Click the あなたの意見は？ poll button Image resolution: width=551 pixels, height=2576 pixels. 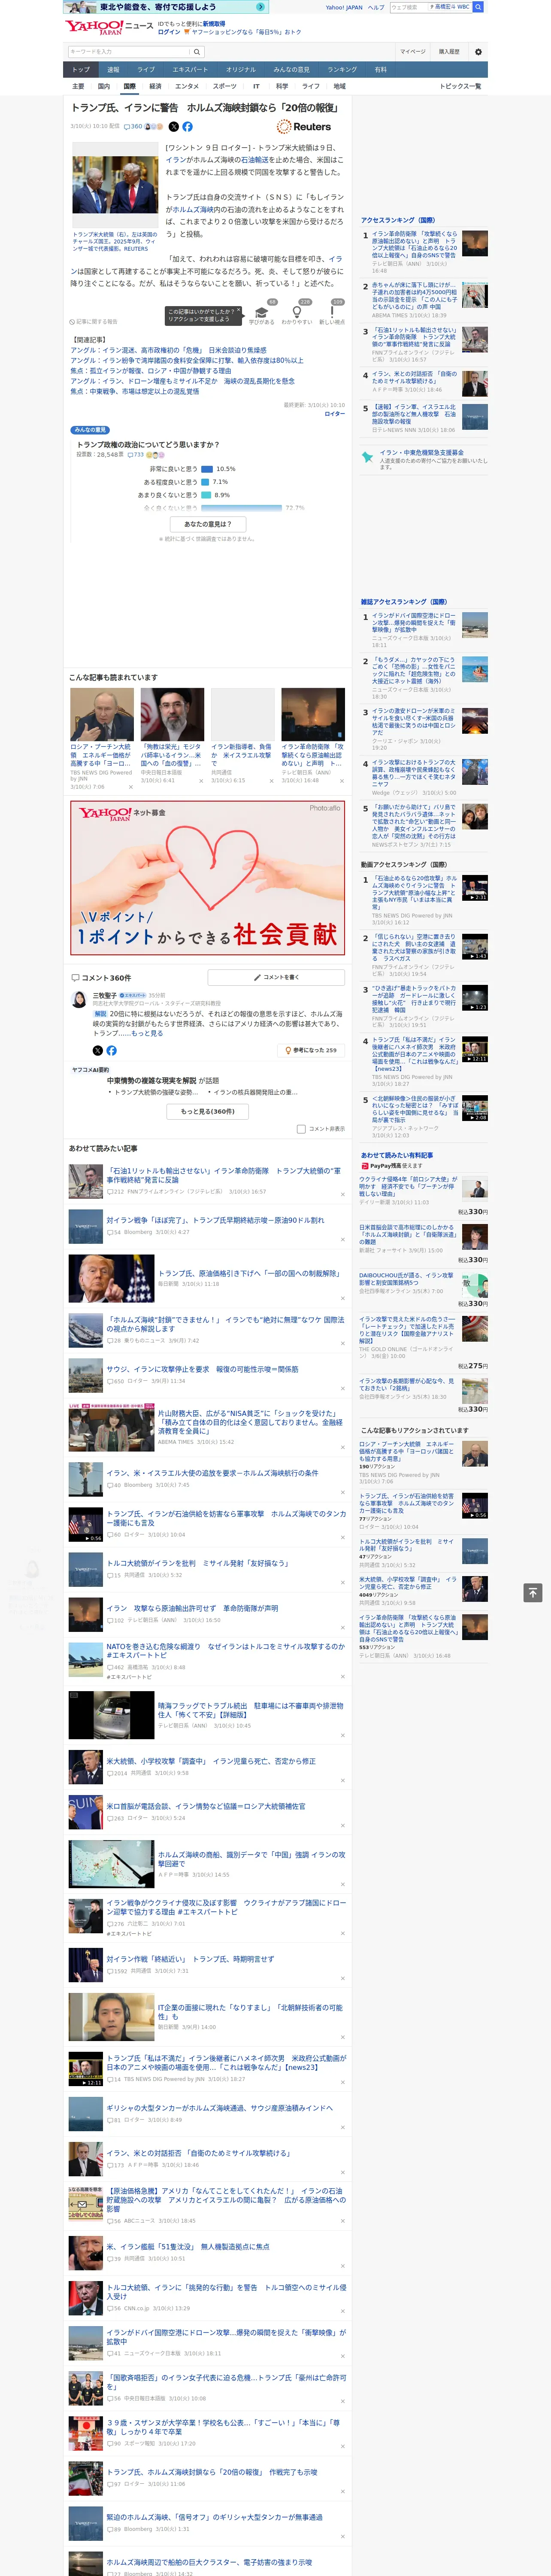[208, 524]
